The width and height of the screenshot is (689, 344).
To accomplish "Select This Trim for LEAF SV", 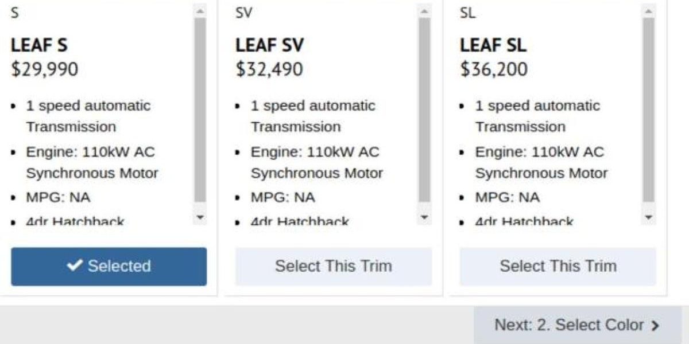I will coord(333,266).
